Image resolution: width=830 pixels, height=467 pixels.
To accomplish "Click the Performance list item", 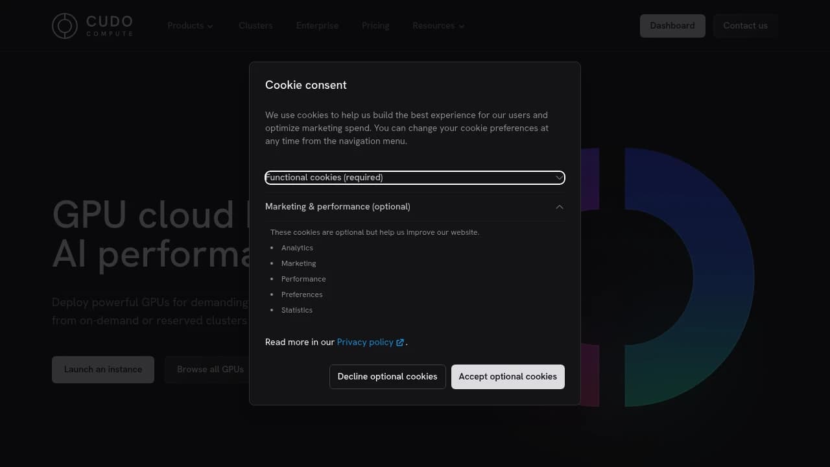I will point(303,279).
